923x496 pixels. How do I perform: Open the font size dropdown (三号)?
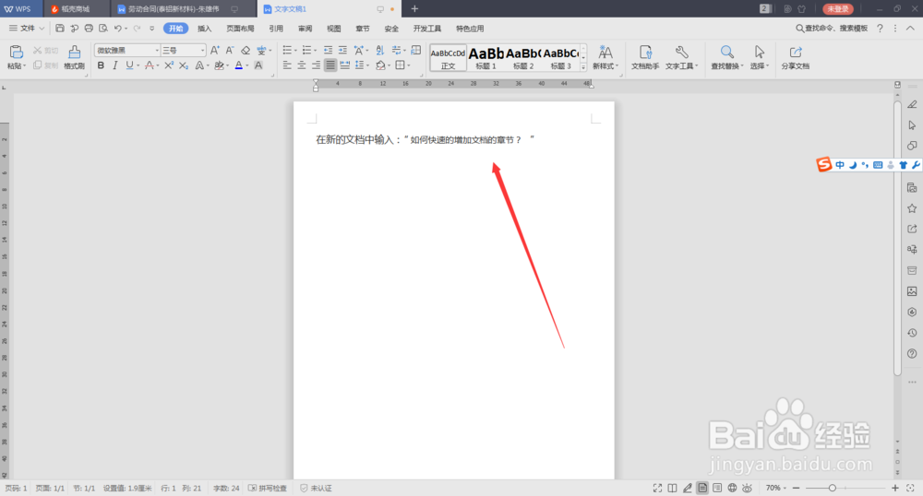(x=202, y=51)
